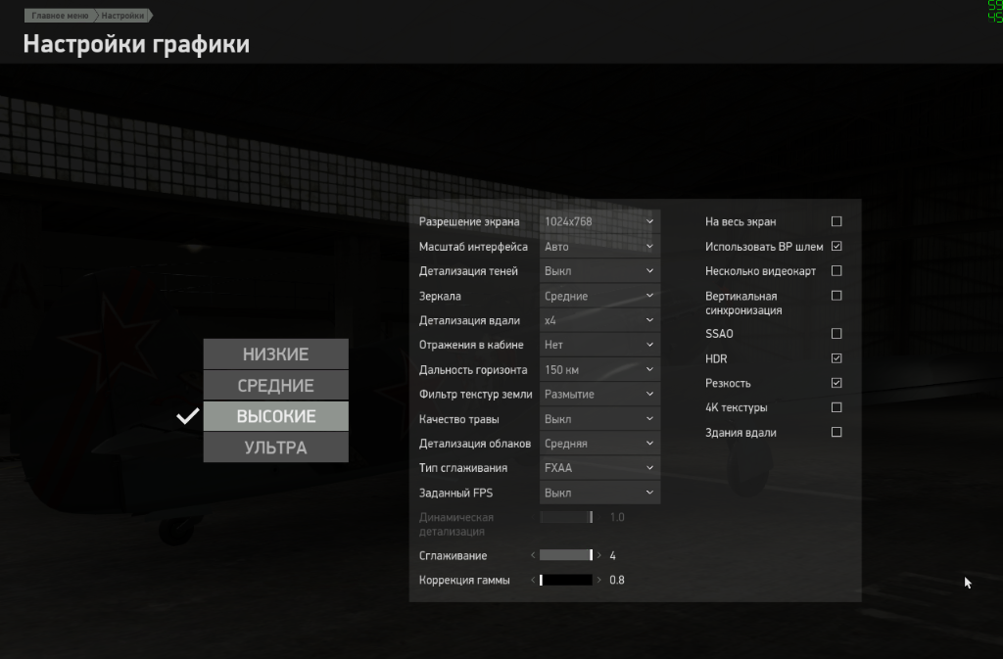Screen dimensions: 1003x659
Task: Open Фильтр текстур земли dropdown
Action: (x=599, y=395)
